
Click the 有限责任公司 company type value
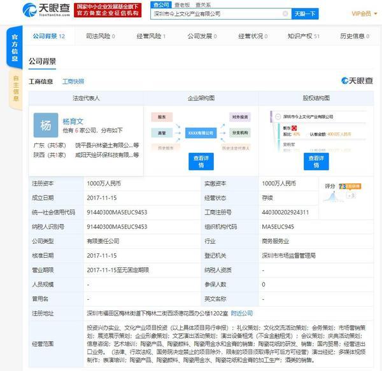tap(103, 241)
